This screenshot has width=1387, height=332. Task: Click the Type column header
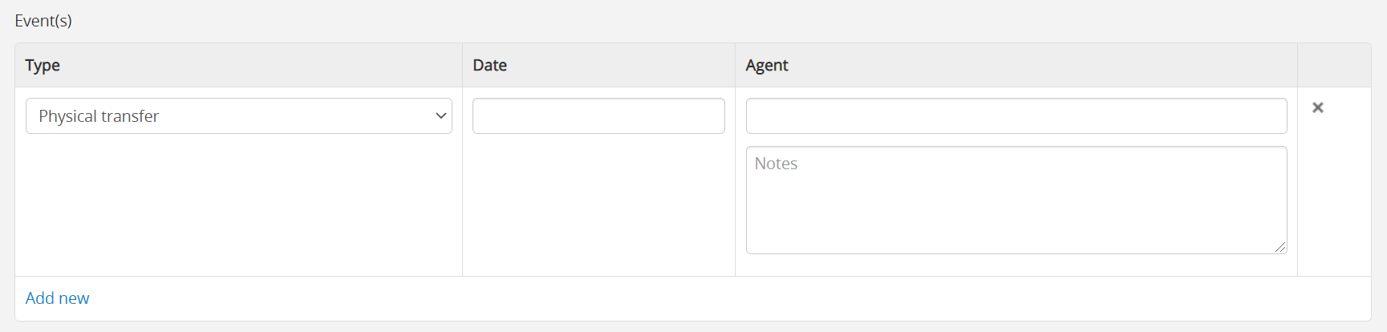click(43, 66)
